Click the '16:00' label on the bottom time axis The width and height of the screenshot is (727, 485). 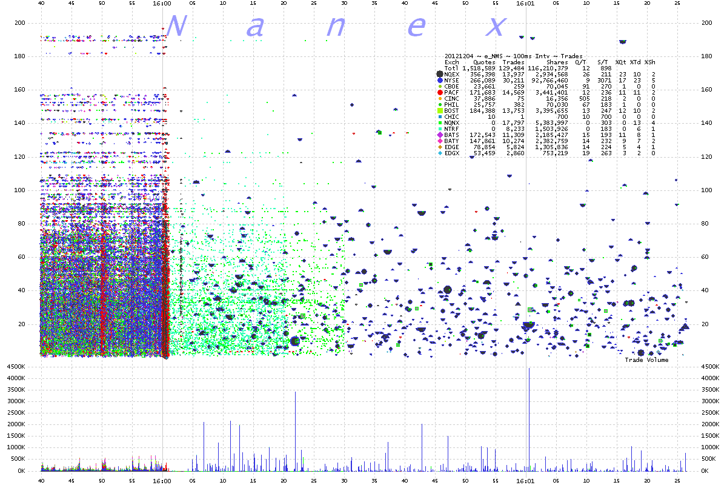tap(162, 480)
